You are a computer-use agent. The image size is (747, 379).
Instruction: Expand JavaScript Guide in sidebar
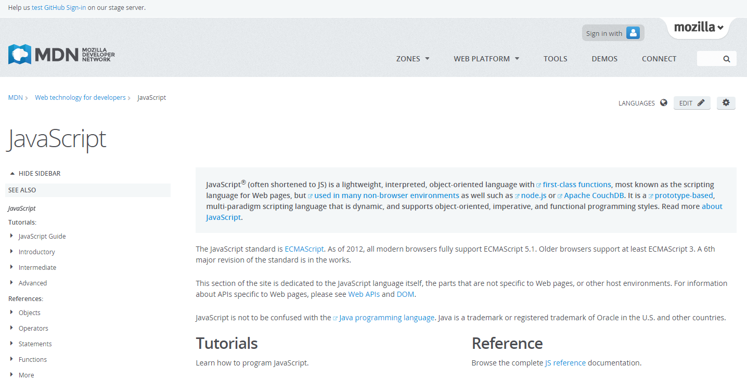click(x=12, y=236)
